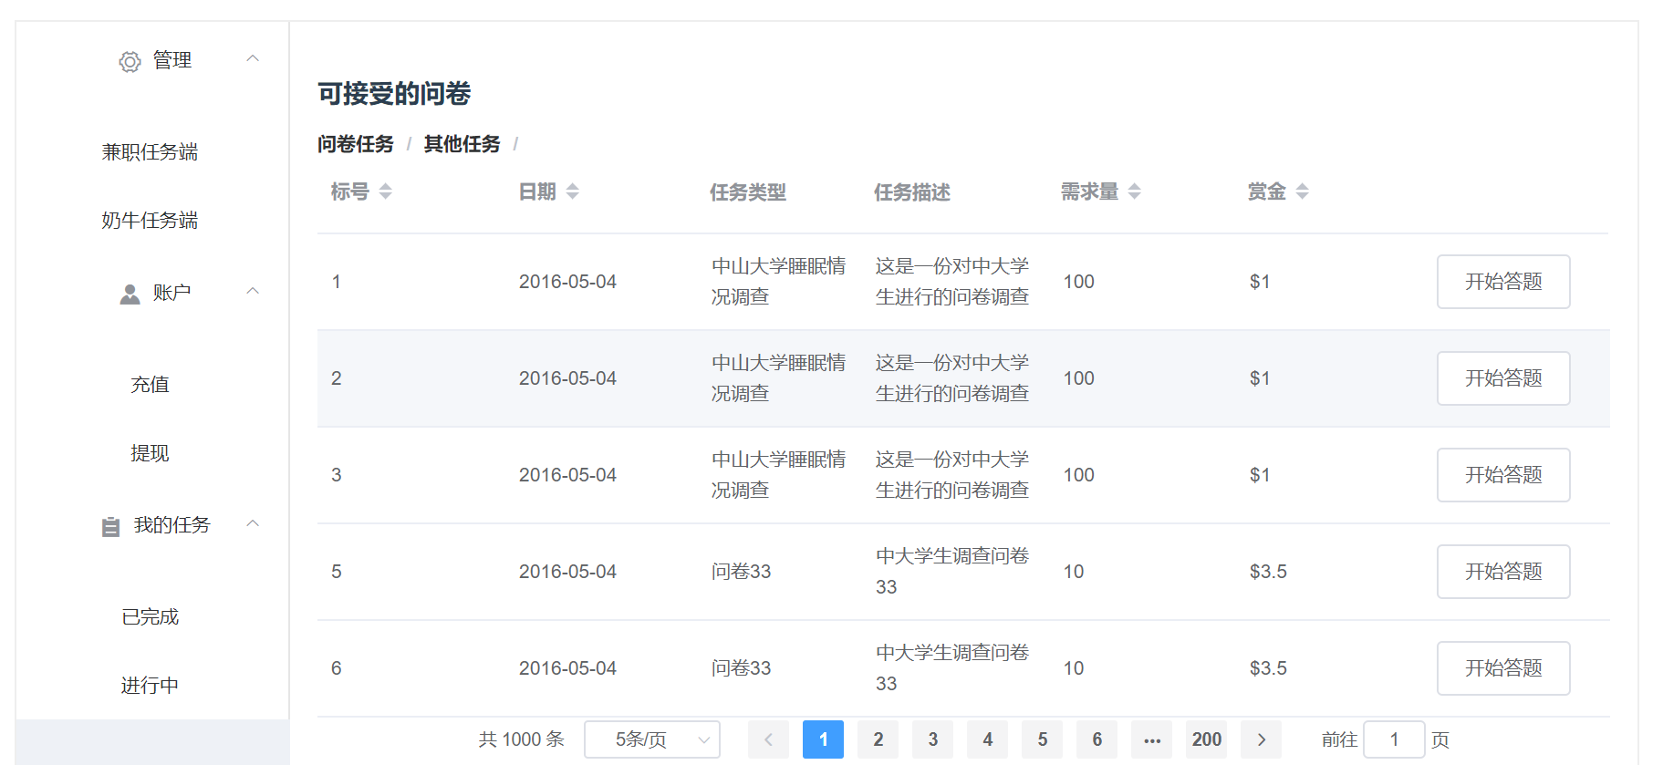Switch to 其他任务 breadcrumb tab

click(x=462, y=144)
